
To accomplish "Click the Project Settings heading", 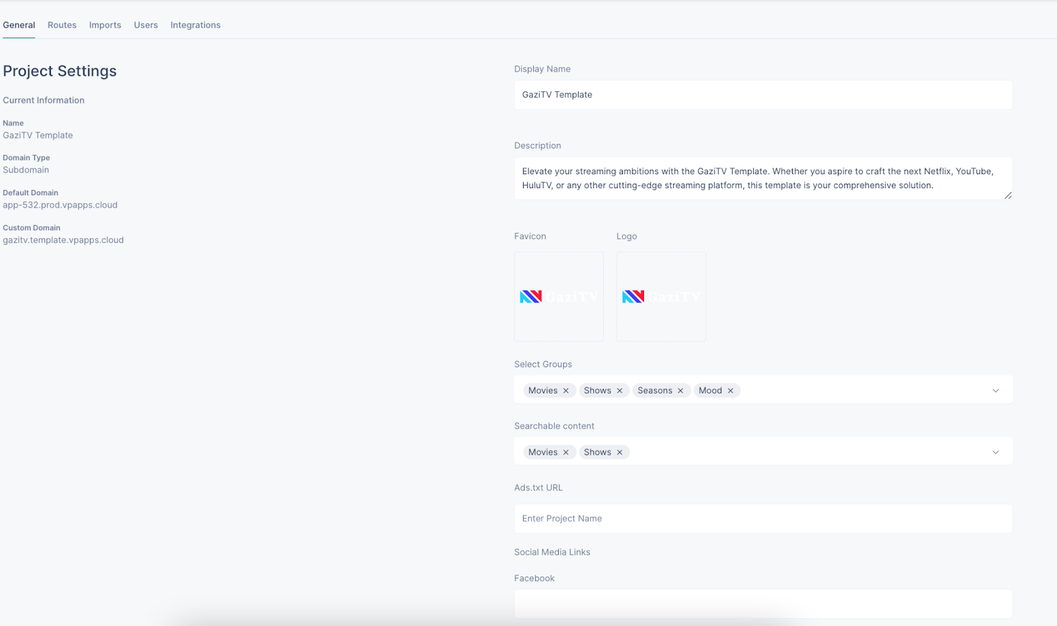I will click(59, 71).
